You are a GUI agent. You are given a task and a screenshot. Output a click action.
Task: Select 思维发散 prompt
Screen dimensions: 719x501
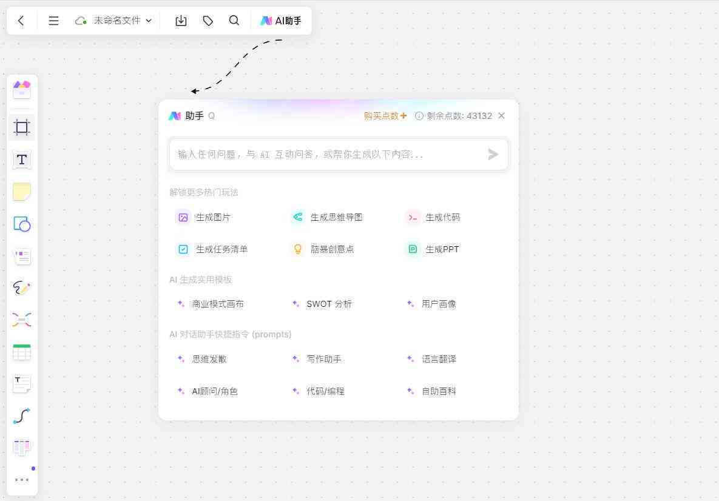202,359
